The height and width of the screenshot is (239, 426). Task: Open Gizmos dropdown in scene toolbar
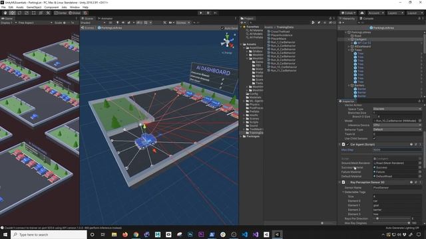point(183,23)
